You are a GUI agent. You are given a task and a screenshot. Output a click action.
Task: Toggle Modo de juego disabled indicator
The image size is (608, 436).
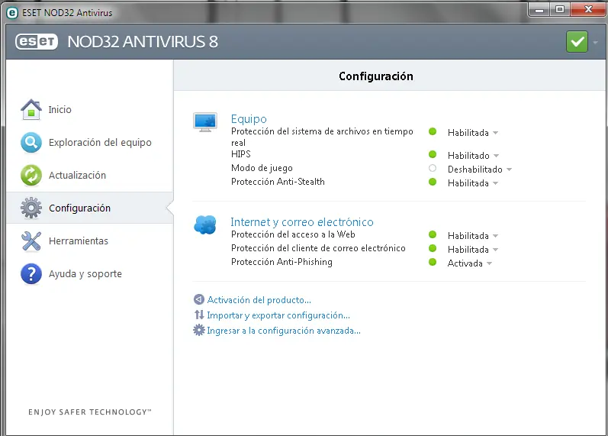433,168
